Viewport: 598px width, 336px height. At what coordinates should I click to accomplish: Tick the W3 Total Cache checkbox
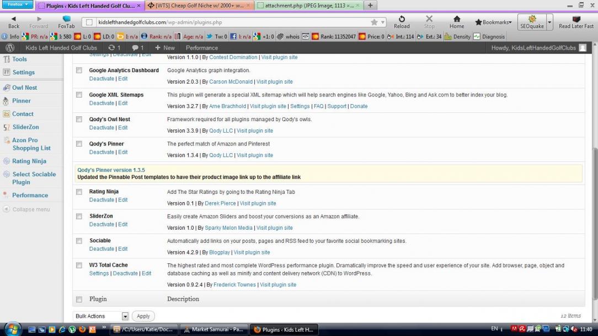pos(79,265)
